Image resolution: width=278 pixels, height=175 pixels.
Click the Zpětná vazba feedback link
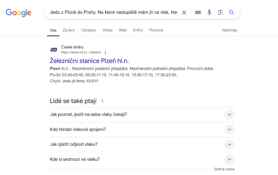pos(224,169)
